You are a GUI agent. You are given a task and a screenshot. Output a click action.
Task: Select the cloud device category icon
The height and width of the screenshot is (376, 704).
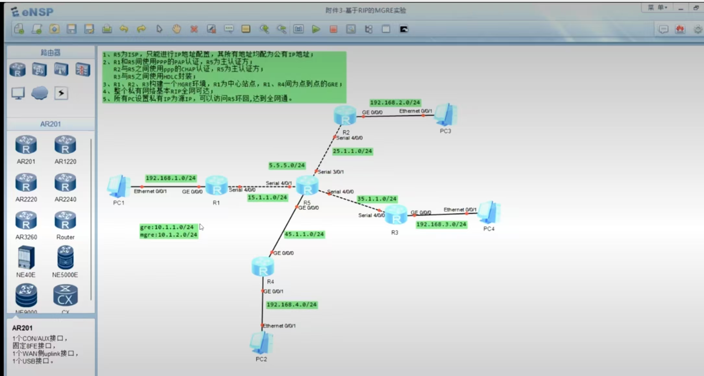tap(40, 93)
